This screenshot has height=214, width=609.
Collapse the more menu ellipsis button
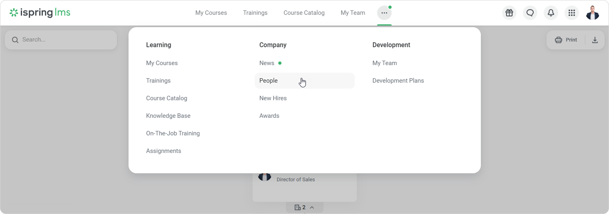[384, 13]
